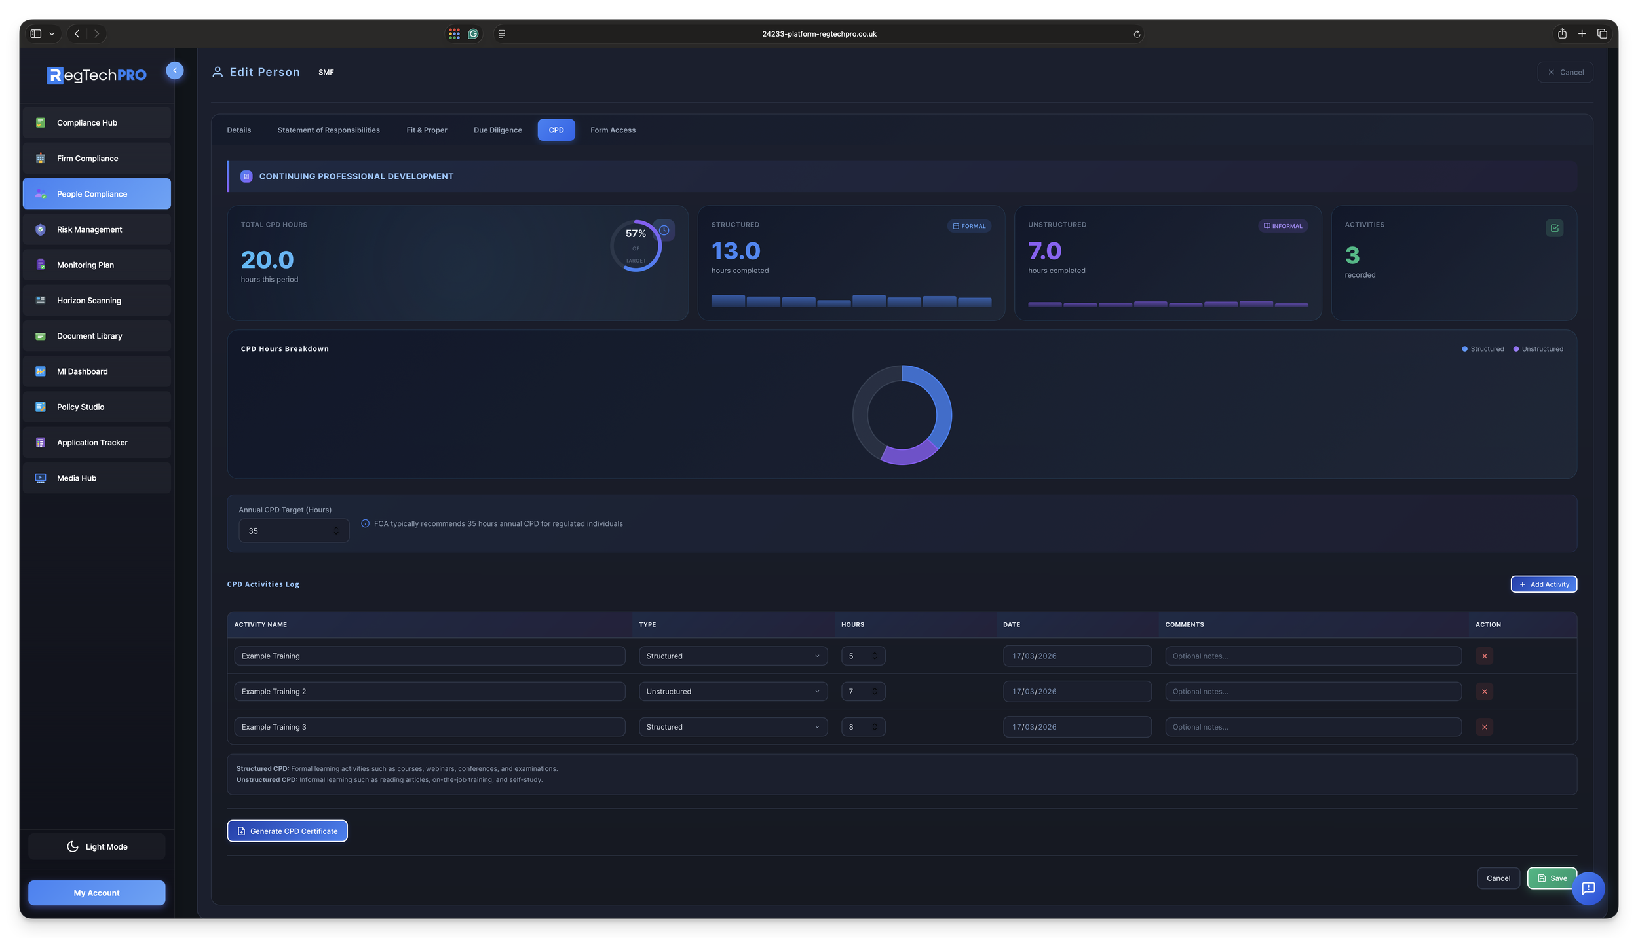1638x938 pixels.
Task: Click the Add Activity button
Action: click(x=1544, y=584)
